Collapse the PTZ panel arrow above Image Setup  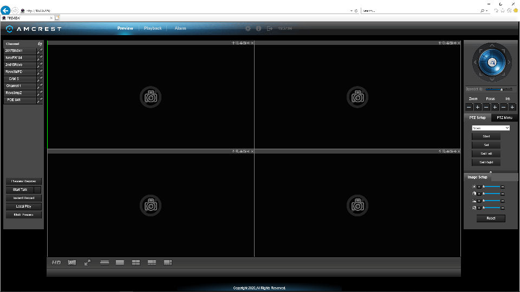(491, 172)
